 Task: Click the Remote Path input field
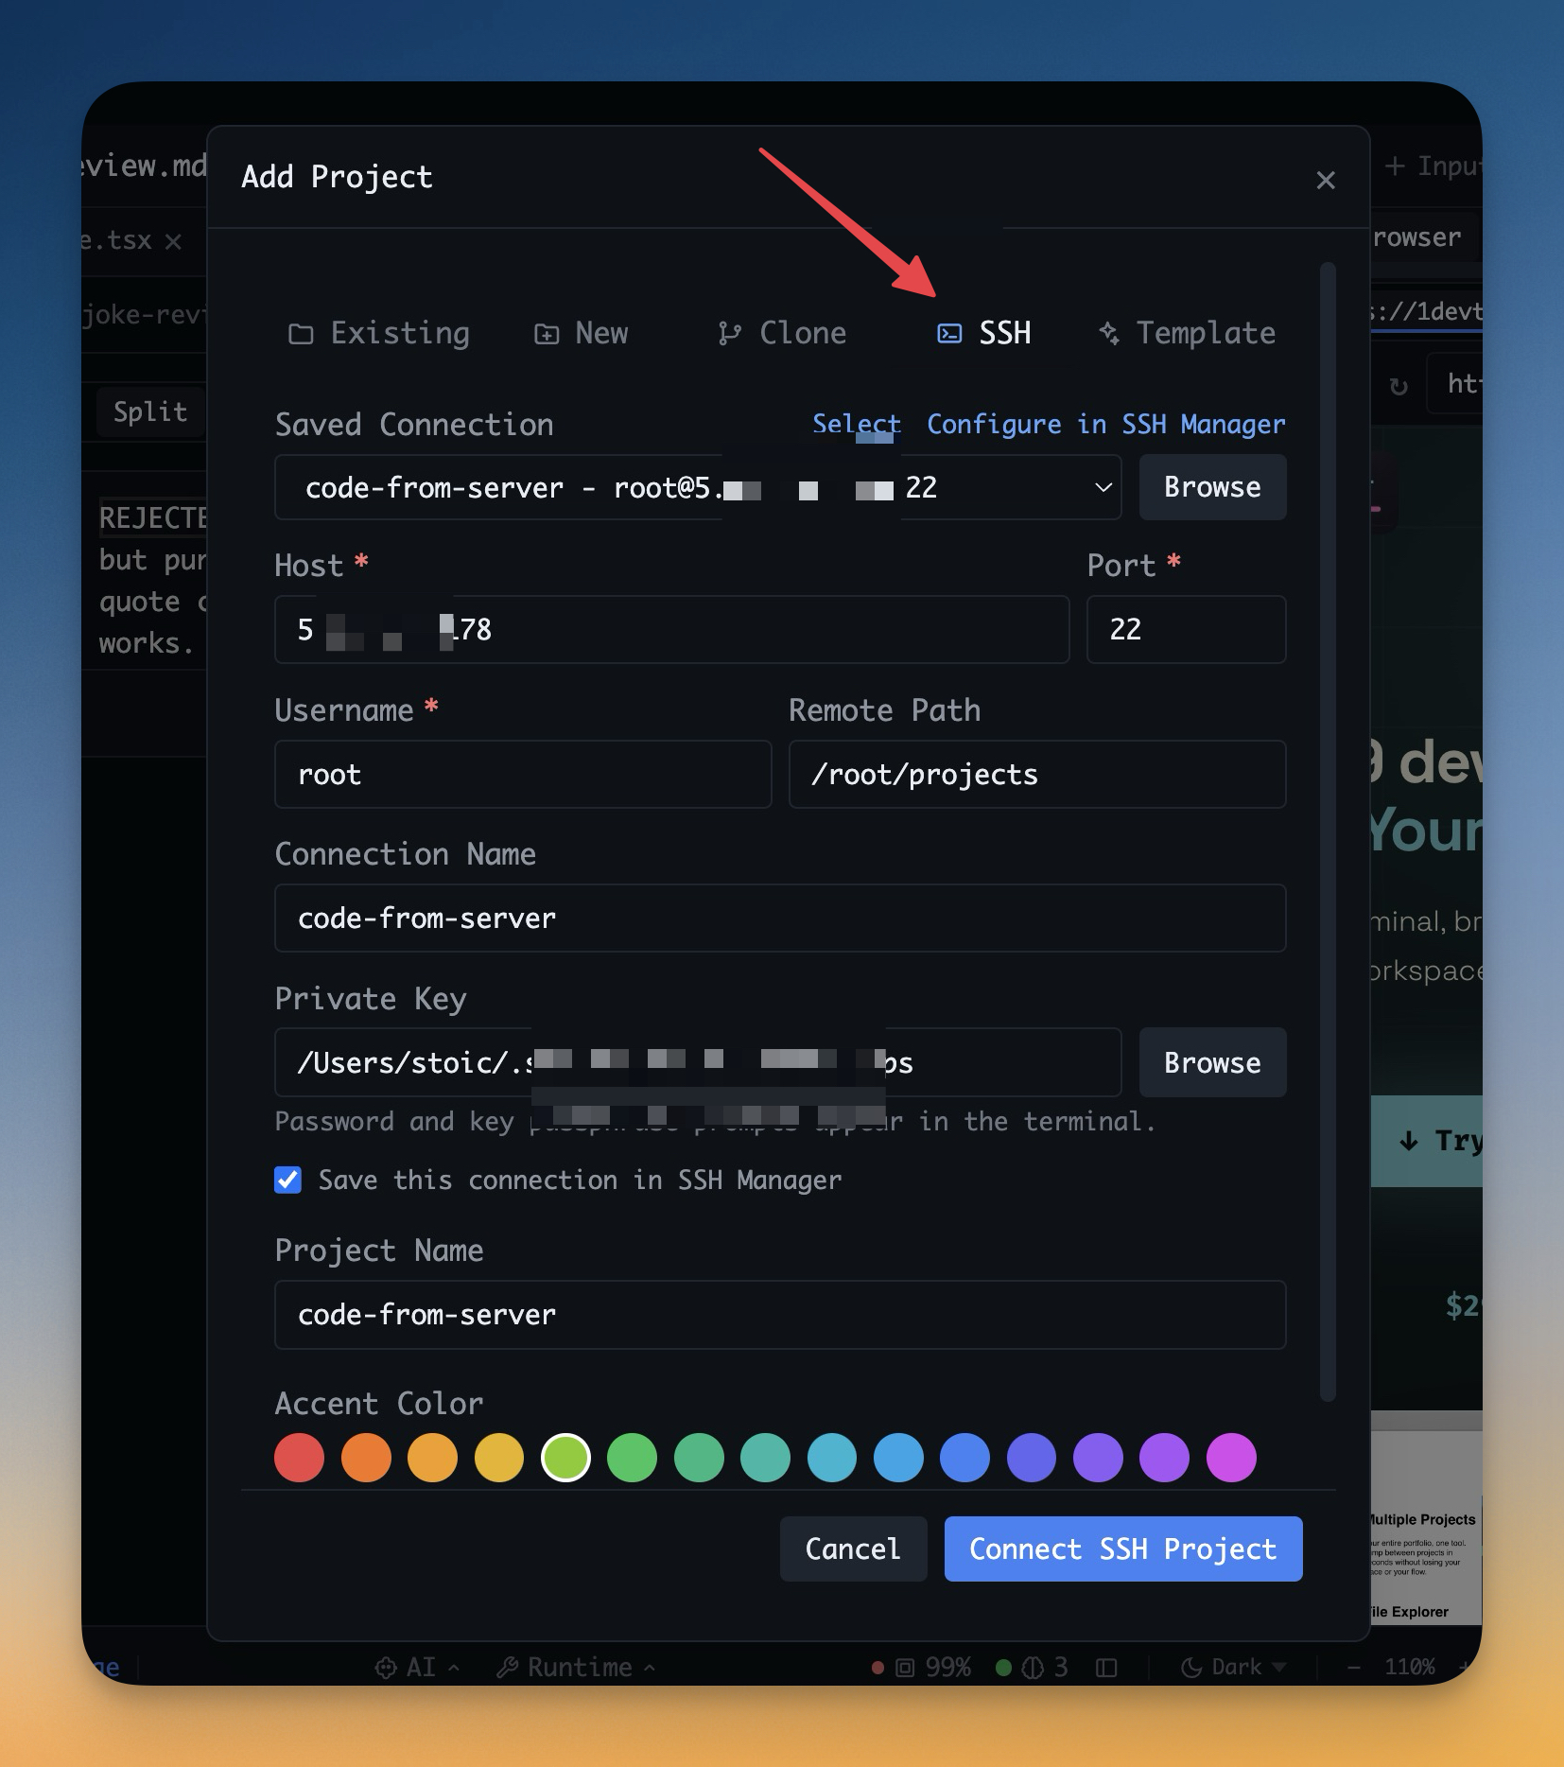(1036, 775)
